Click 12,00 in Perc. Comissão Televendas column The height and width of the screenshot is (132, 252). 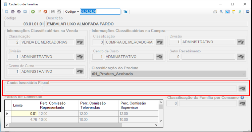(x=98, y=114)
